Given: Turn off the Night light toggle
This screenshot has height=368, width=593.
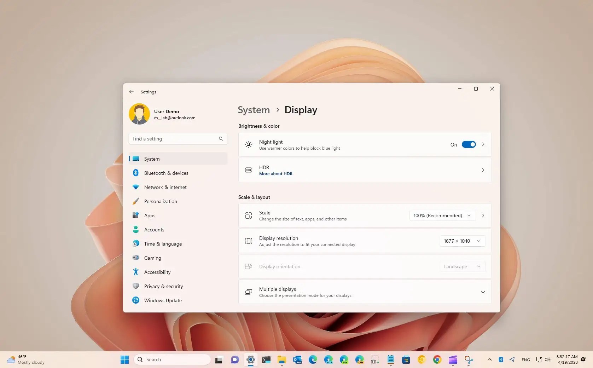Looking at the screenshot, I should 469,144.
